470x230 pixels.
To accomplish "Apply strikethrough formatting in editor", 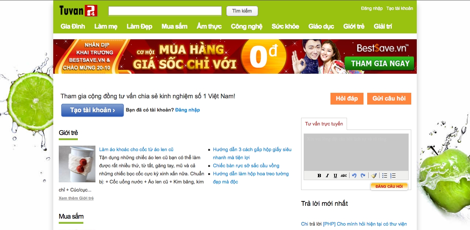I will coord(344,176).
